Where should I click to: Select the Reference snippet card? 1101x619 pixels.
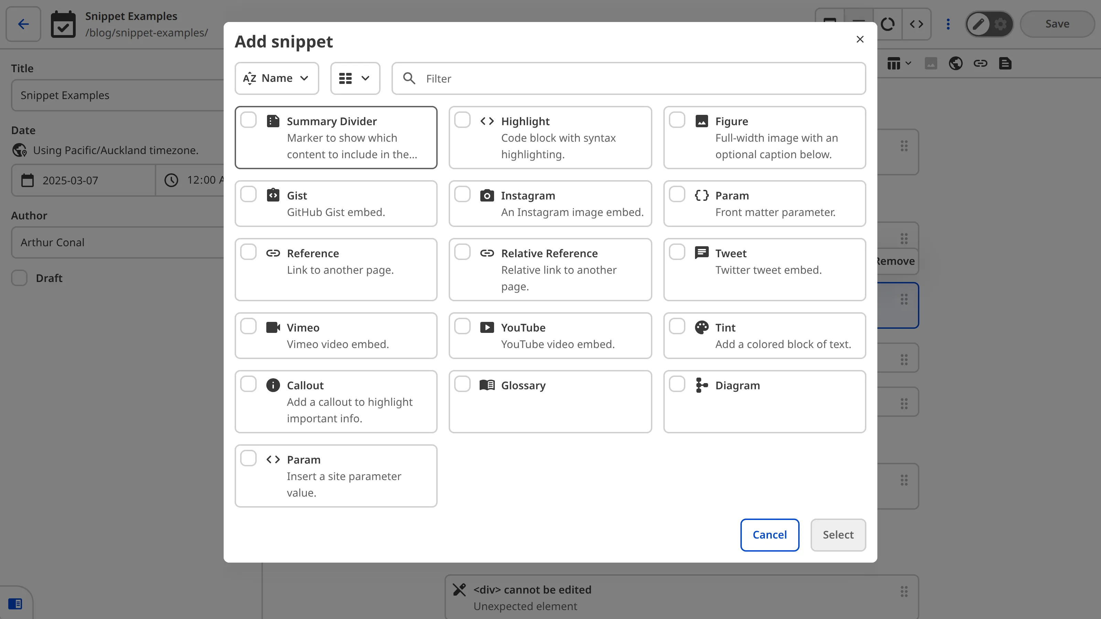click(x=336, y=270)
